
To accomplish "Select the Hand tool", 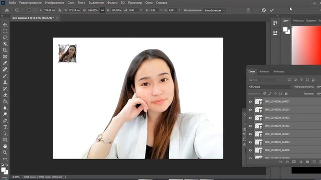I will [x=5, y=146].
